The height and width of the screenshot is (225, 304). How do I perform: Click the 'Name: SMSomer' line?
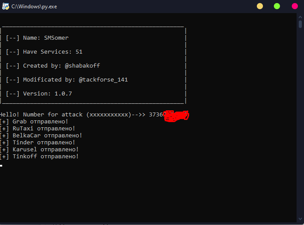(x=37, y=38)
